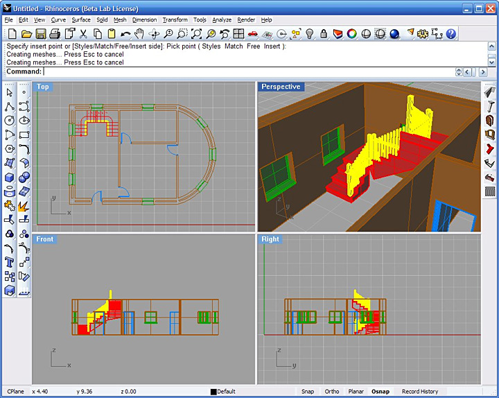Open the Front viewport title menu
This screenshot has width=499, height=398.
point(45,239)
